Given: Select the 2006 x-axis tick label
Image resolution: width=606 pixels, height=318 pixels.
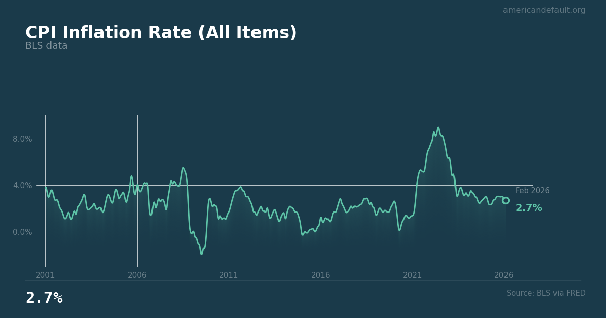Looking at the screenshot, I should 137,275.
